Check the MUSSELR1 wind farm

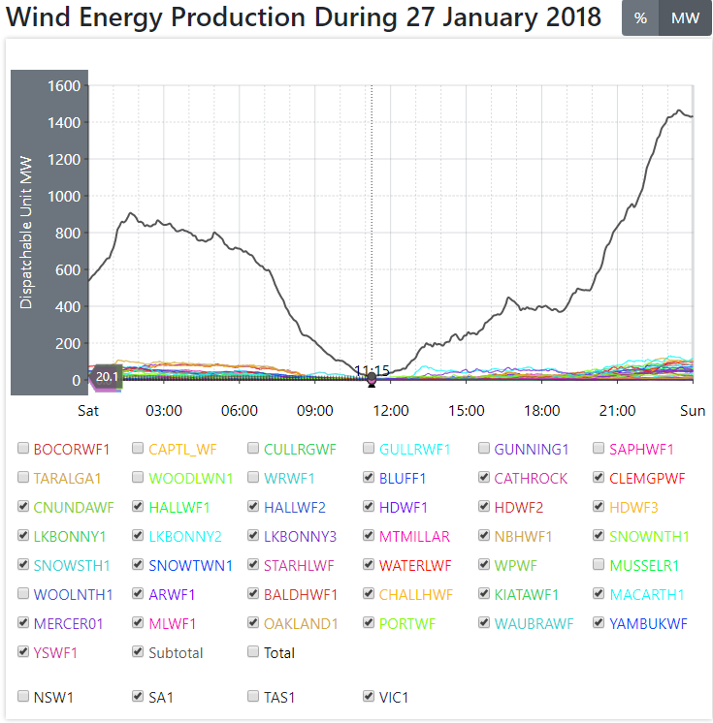(x=600, y=565)
